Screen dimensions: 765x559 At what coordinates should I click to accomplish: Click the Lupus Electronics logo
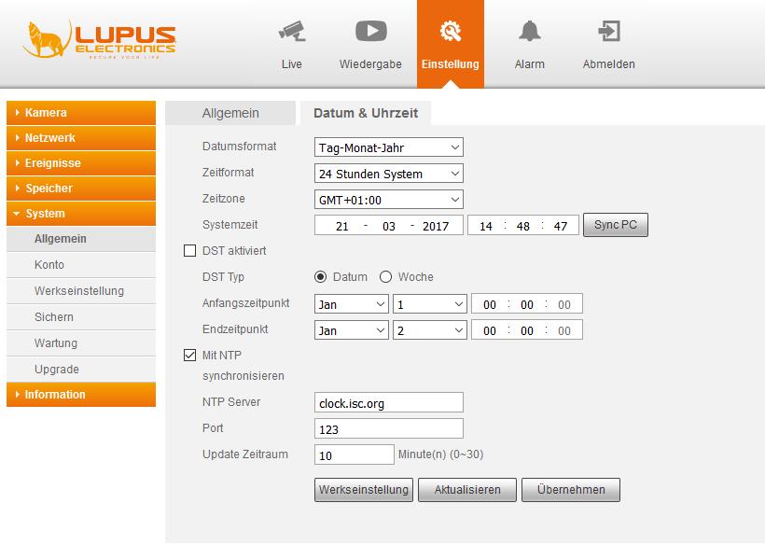(98, 39)
